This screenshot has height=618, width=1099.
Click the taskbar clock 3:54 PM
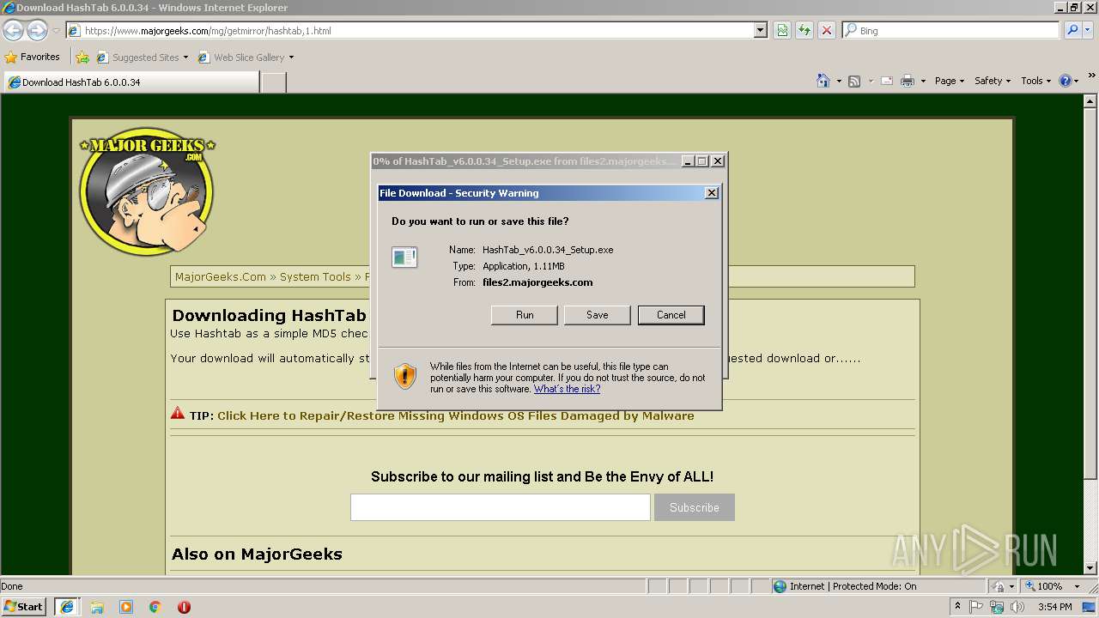pyautogui.click(x=1054, y=607)
